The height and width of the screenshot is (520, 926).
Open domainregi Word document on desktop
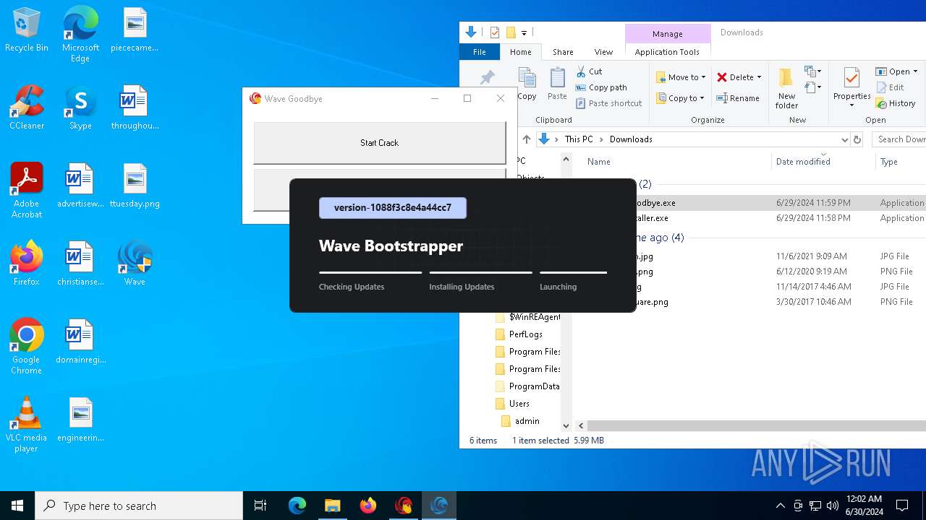pos(80,342)
